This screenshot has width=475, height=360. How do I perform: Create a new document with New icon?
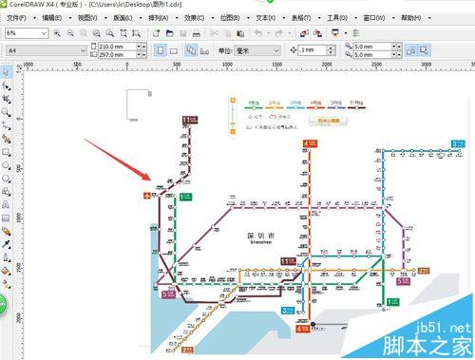point(156,33)
